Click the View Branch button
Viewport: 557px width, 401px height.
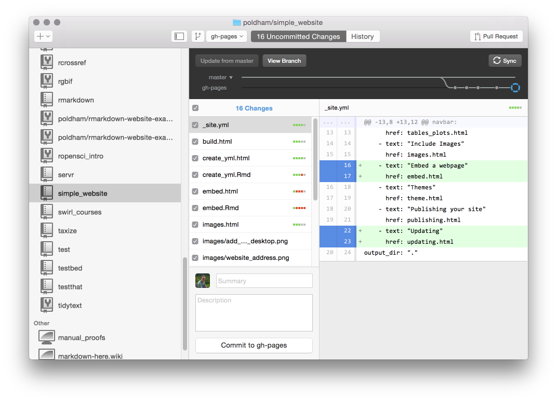pyautogui.click(x=284, y=61)
